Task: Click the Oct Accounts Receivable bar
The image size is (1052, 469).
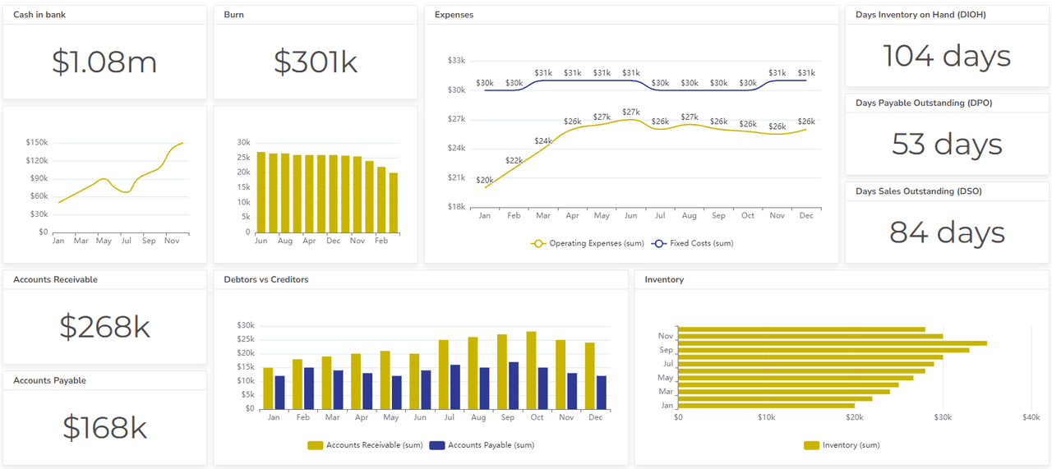Action: [531, 370]
